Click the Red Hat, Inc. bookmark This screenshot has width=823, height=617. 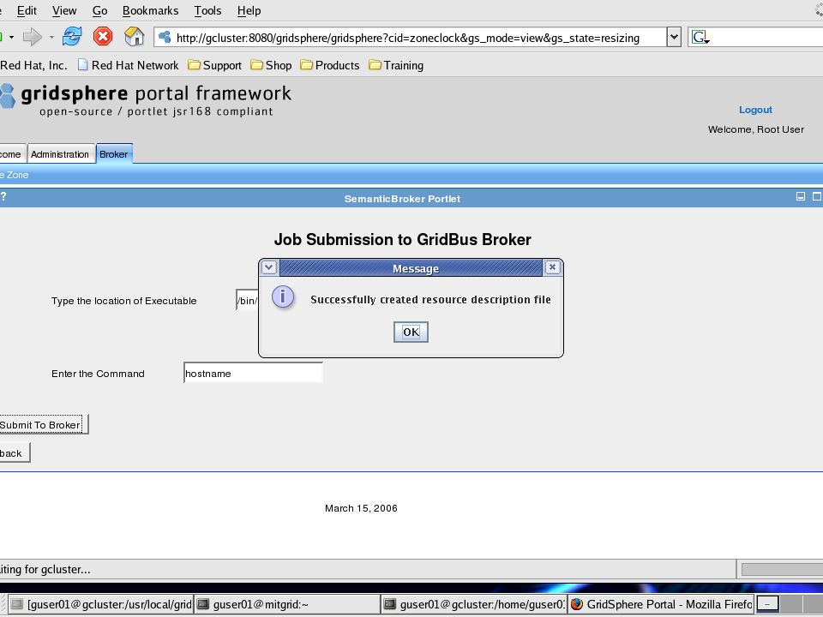[33, 66]
